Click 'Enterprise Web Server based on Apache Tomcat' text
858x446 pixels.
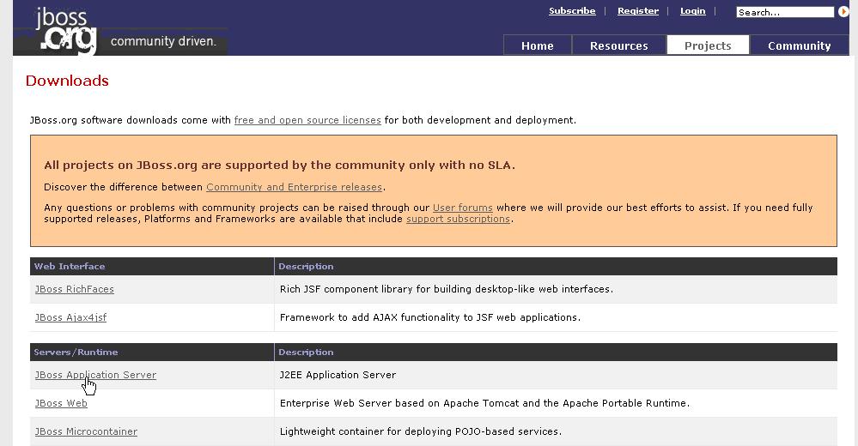coord(484,403)
